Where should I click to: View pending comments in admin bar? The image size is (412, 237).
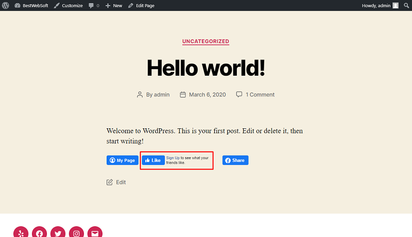[x=94, y=6]
